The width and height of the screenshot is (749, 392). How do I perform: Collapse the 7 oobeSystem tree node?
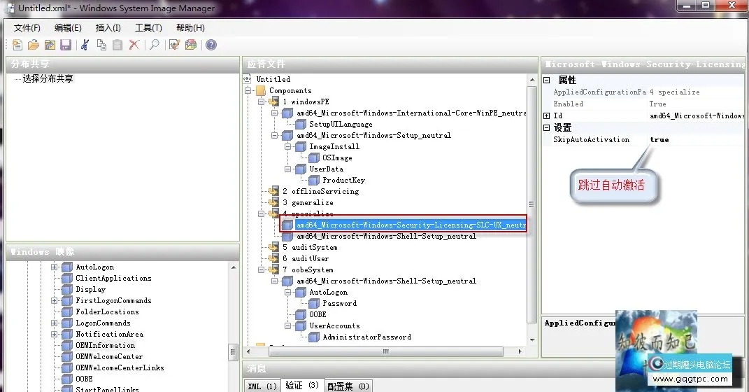[x=261, y=270]
